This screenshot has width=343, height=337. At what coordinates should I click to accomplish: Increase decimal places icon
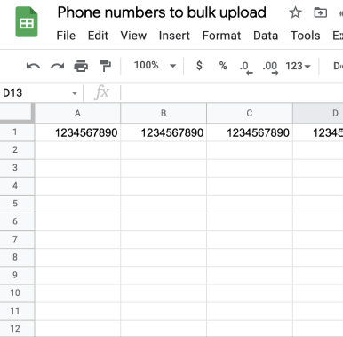[x=270, y=68]
